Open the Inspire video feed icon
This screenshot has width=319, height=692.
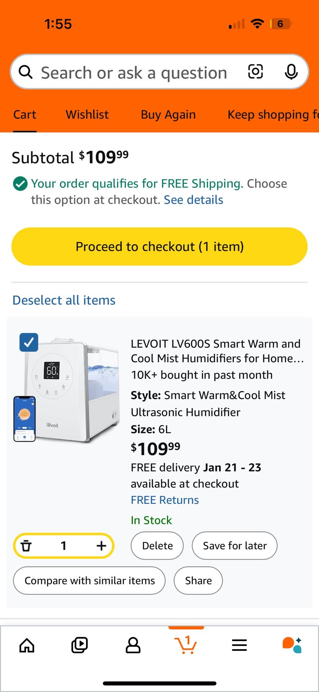[80, 645]
